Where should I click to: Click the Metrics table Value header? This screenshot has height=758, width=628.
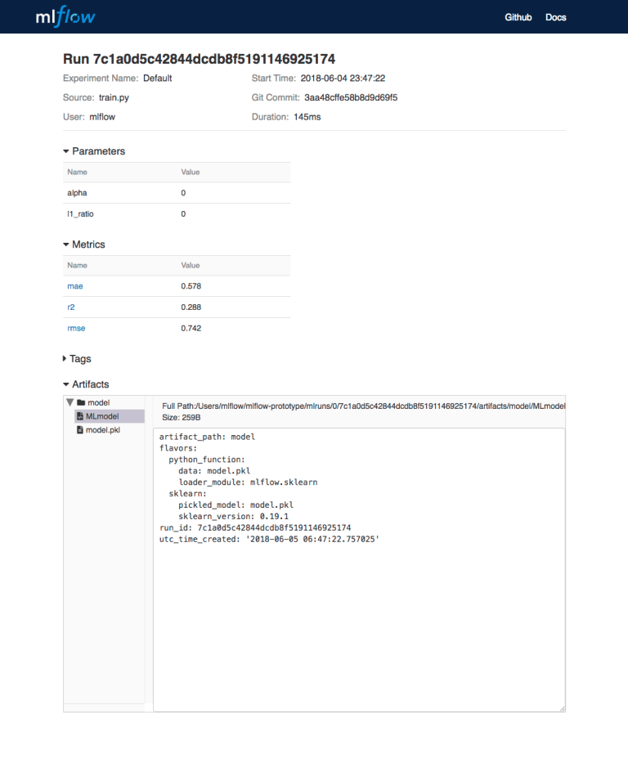click(x=191, y=266)
